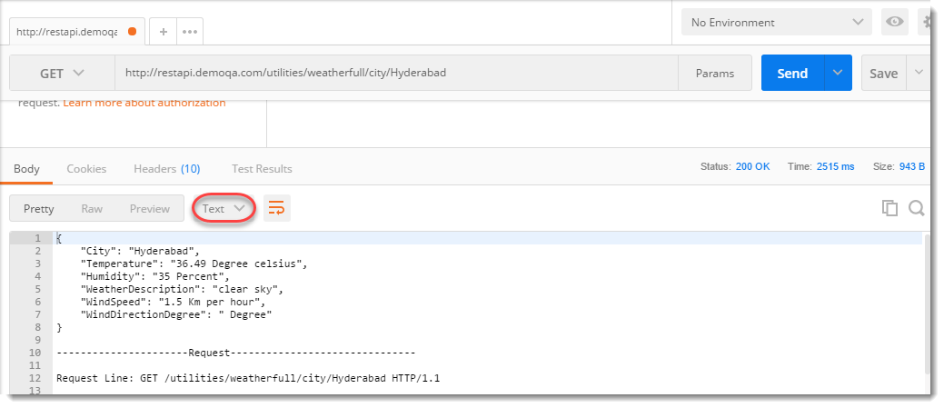
Task: Toggle the wrap lines icon
Action: coord(277,208)
